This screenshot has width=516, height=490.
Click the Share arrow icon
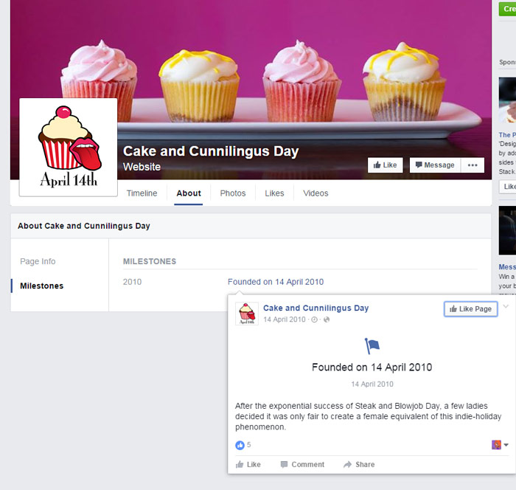347,464
